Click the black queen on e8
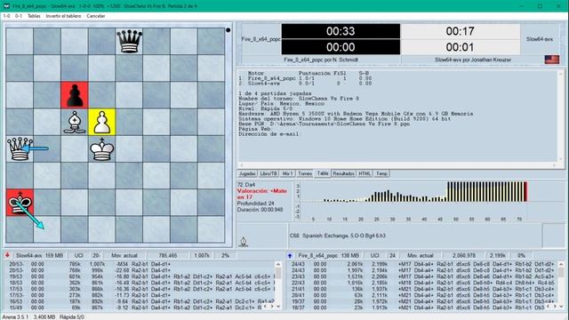The image size is (569, 320). tap(129, 41)
